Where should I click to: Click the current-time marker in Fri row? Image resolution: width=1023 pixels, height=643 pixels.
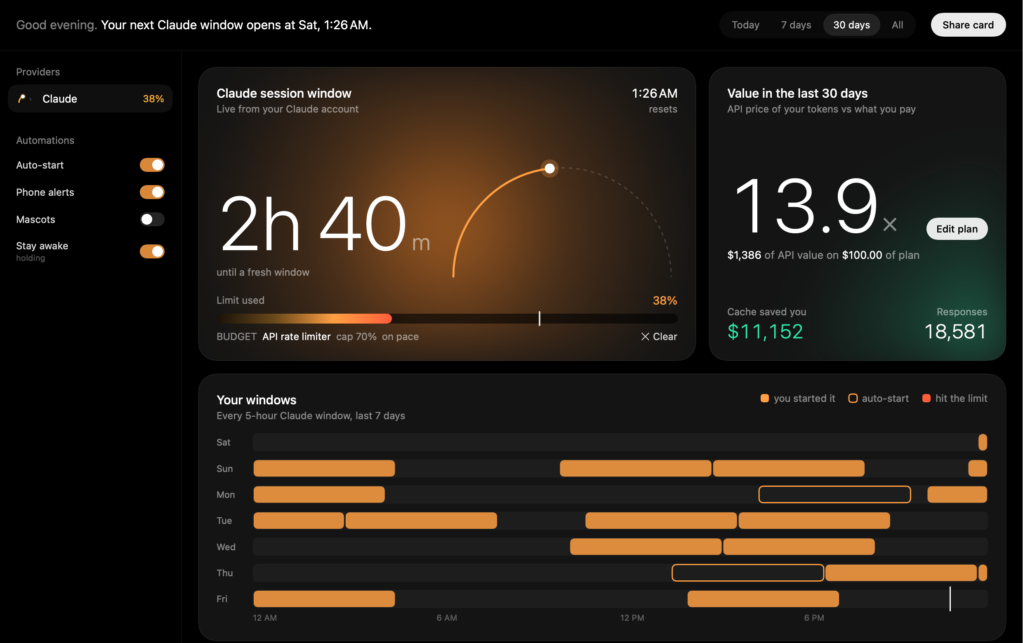point(950,599)
